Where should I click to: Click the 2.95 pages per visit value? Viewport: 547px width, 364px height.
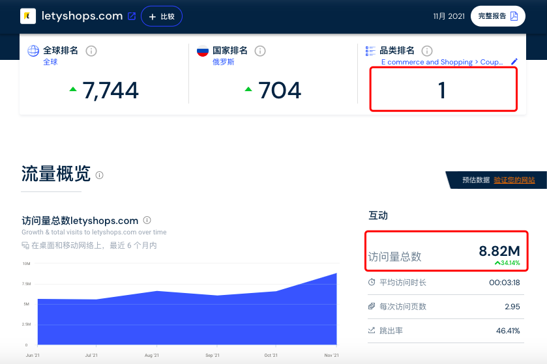click(x=512, y=307)
